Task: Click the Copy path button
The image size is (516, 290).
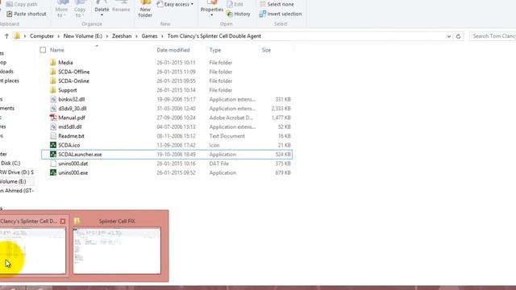Action: tap(22, 4)
